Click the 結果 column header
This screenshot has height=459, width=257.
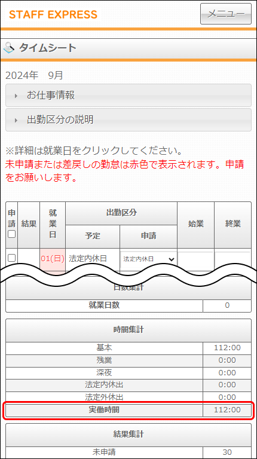[x=29, y=225]
